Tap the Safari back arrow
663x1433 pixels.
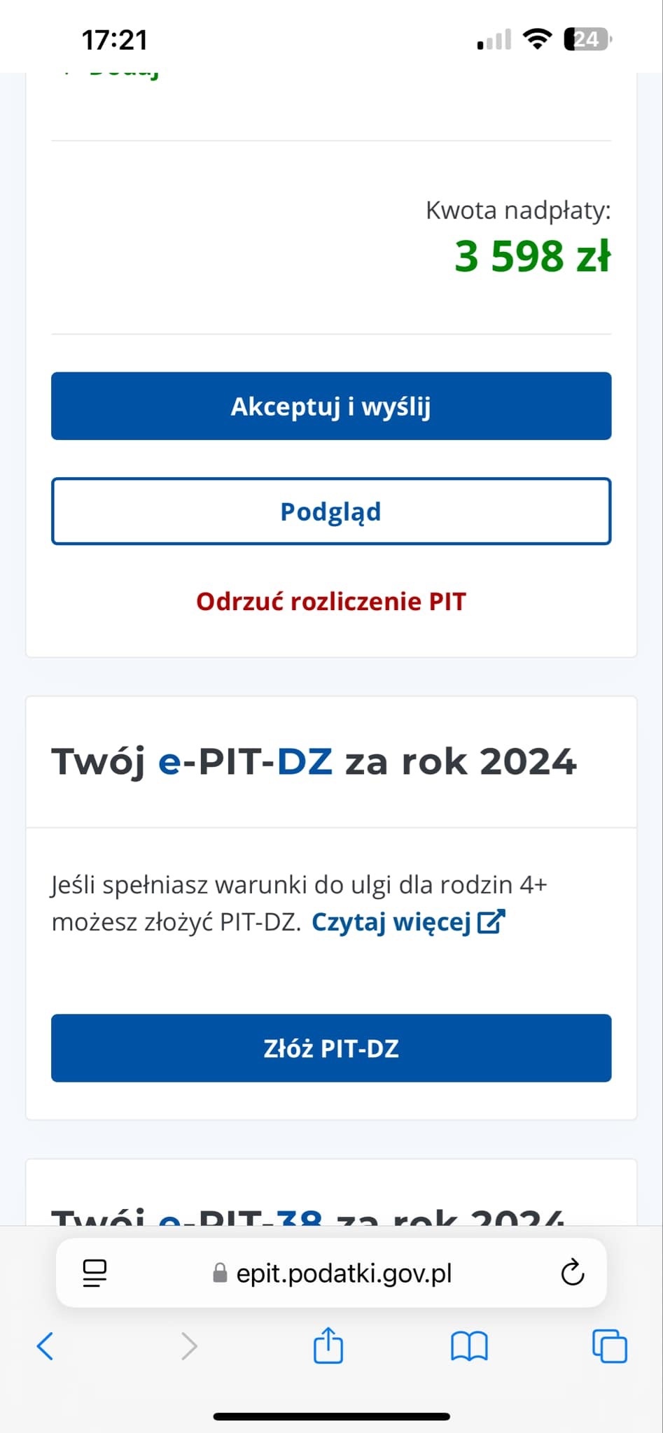46,1346
